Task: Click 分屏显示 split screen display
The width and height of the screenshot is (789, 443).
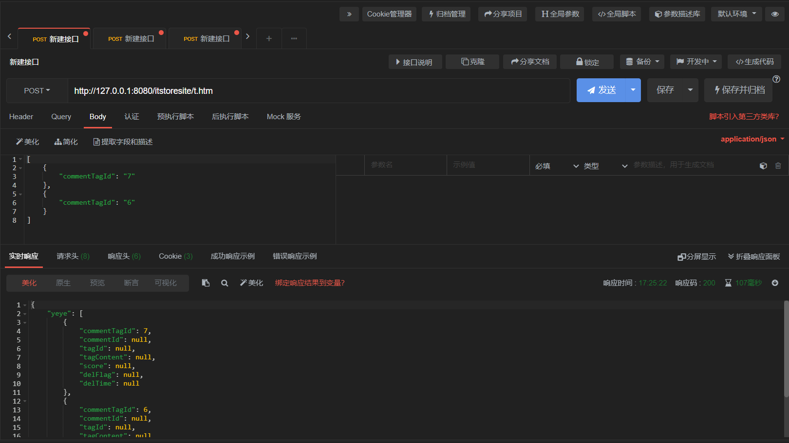Action: (x=696, y=257)
